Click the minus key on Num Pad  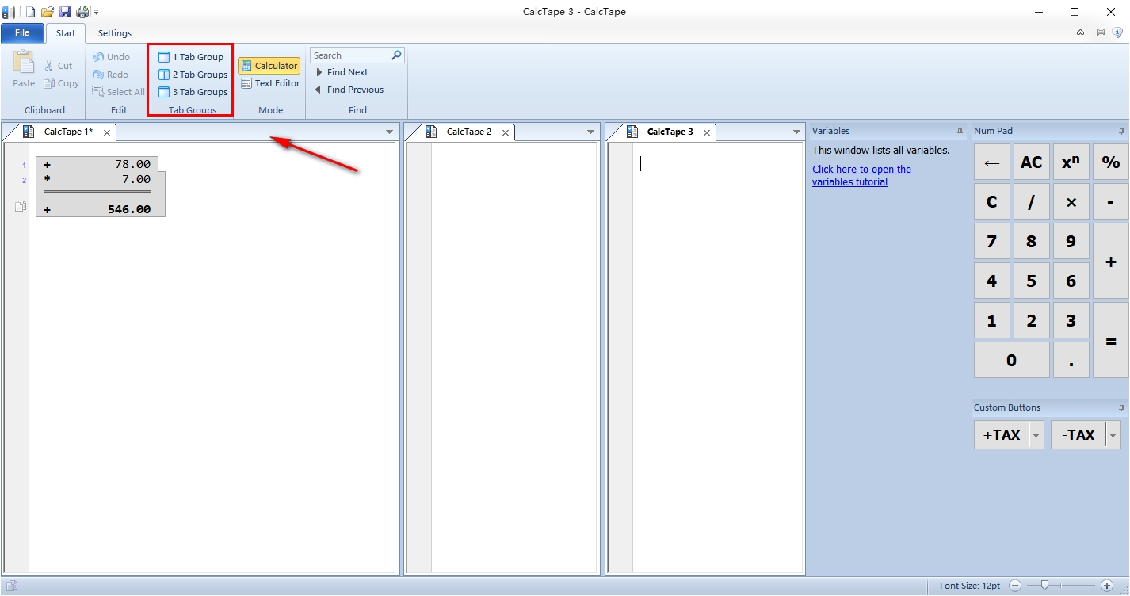click(1111, 201)
